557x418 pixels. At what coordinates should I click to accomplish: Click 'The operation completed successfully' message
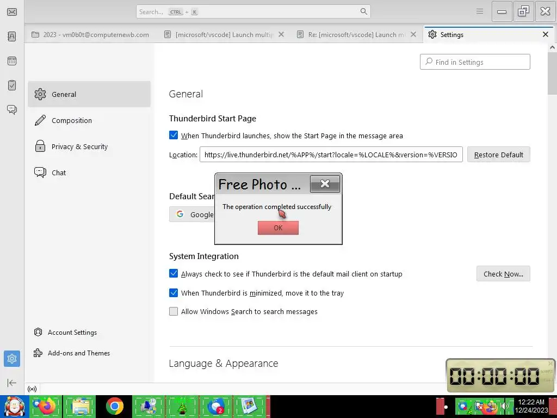(277, 206)
